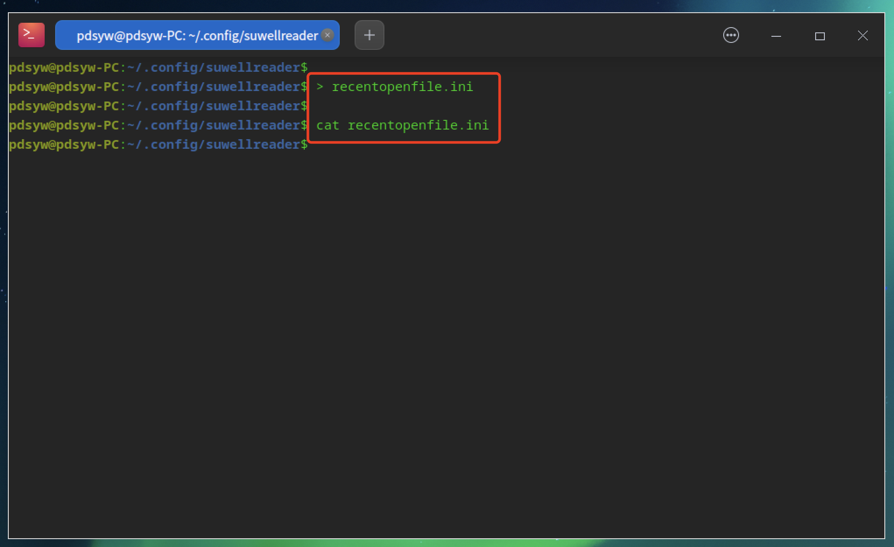Screen dimensions: 894x547
Task: Add a new terminal tab
Action: pyautogui.click(x=369, y=35)
